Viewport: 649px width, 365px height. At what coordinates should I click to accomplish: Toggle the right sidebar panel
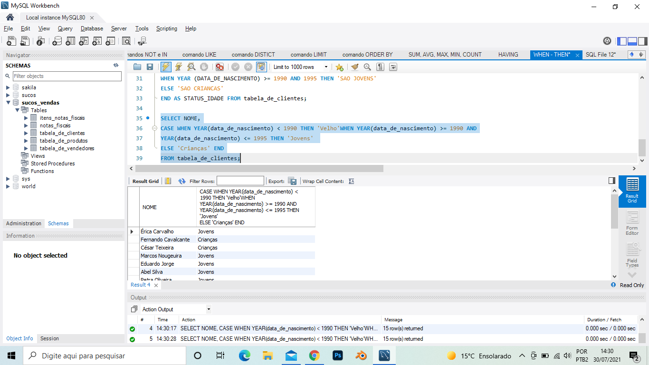[x=643, y=41]
